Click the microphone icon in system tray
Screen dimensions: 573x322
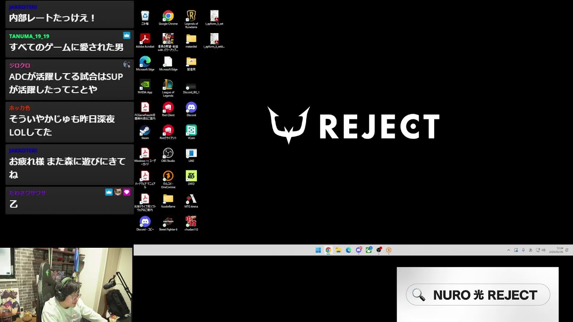pyautogui.click(x=523, y=250)
